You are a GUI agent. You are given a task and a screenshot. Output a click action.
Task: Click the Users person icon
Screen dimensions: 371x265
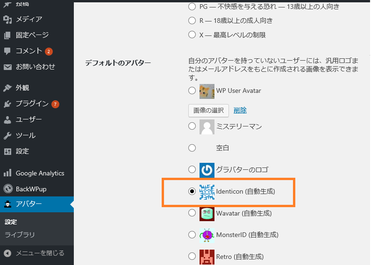click(x=7, y=119)
